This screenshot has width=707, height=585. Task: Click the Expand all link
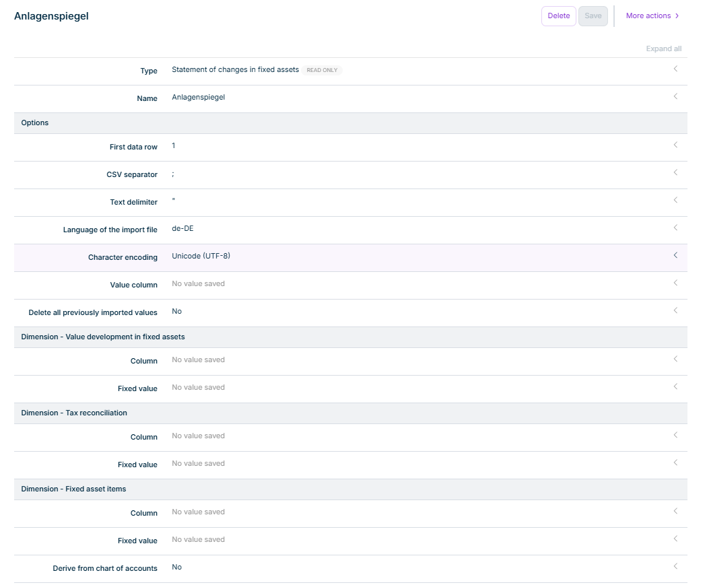coord(664,48)
